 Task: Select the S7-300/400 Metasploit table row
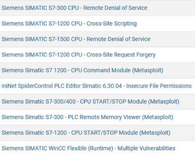[x=97, y=102]
